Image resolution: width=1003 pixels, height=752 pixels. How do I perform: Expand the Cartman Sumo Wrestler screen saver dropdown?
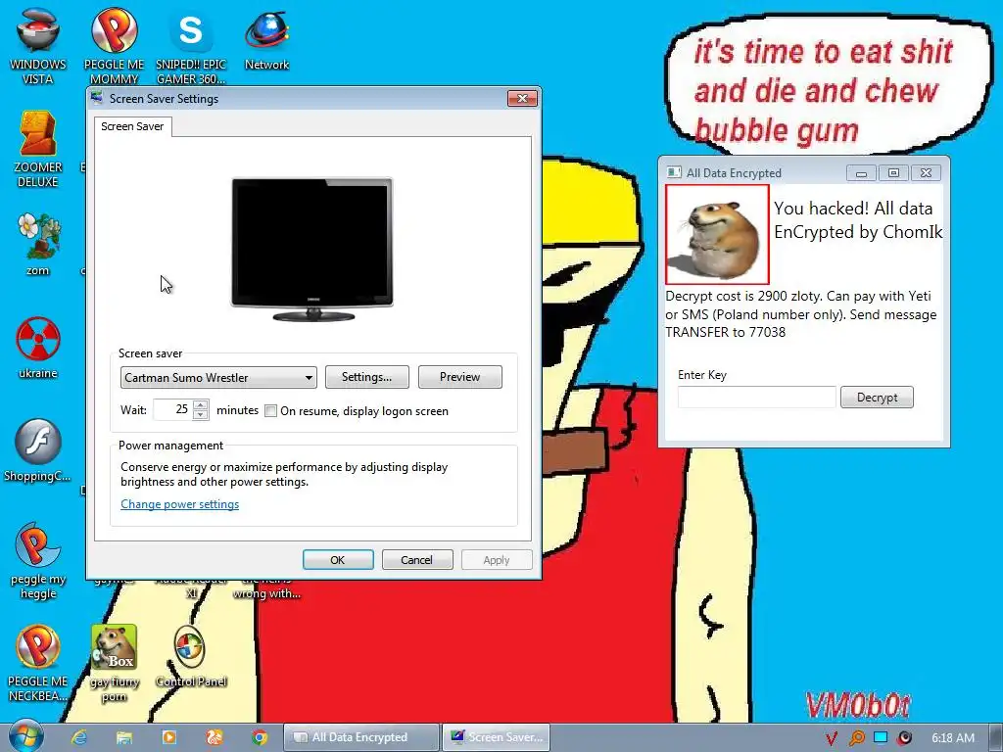(x=218, y=377)
